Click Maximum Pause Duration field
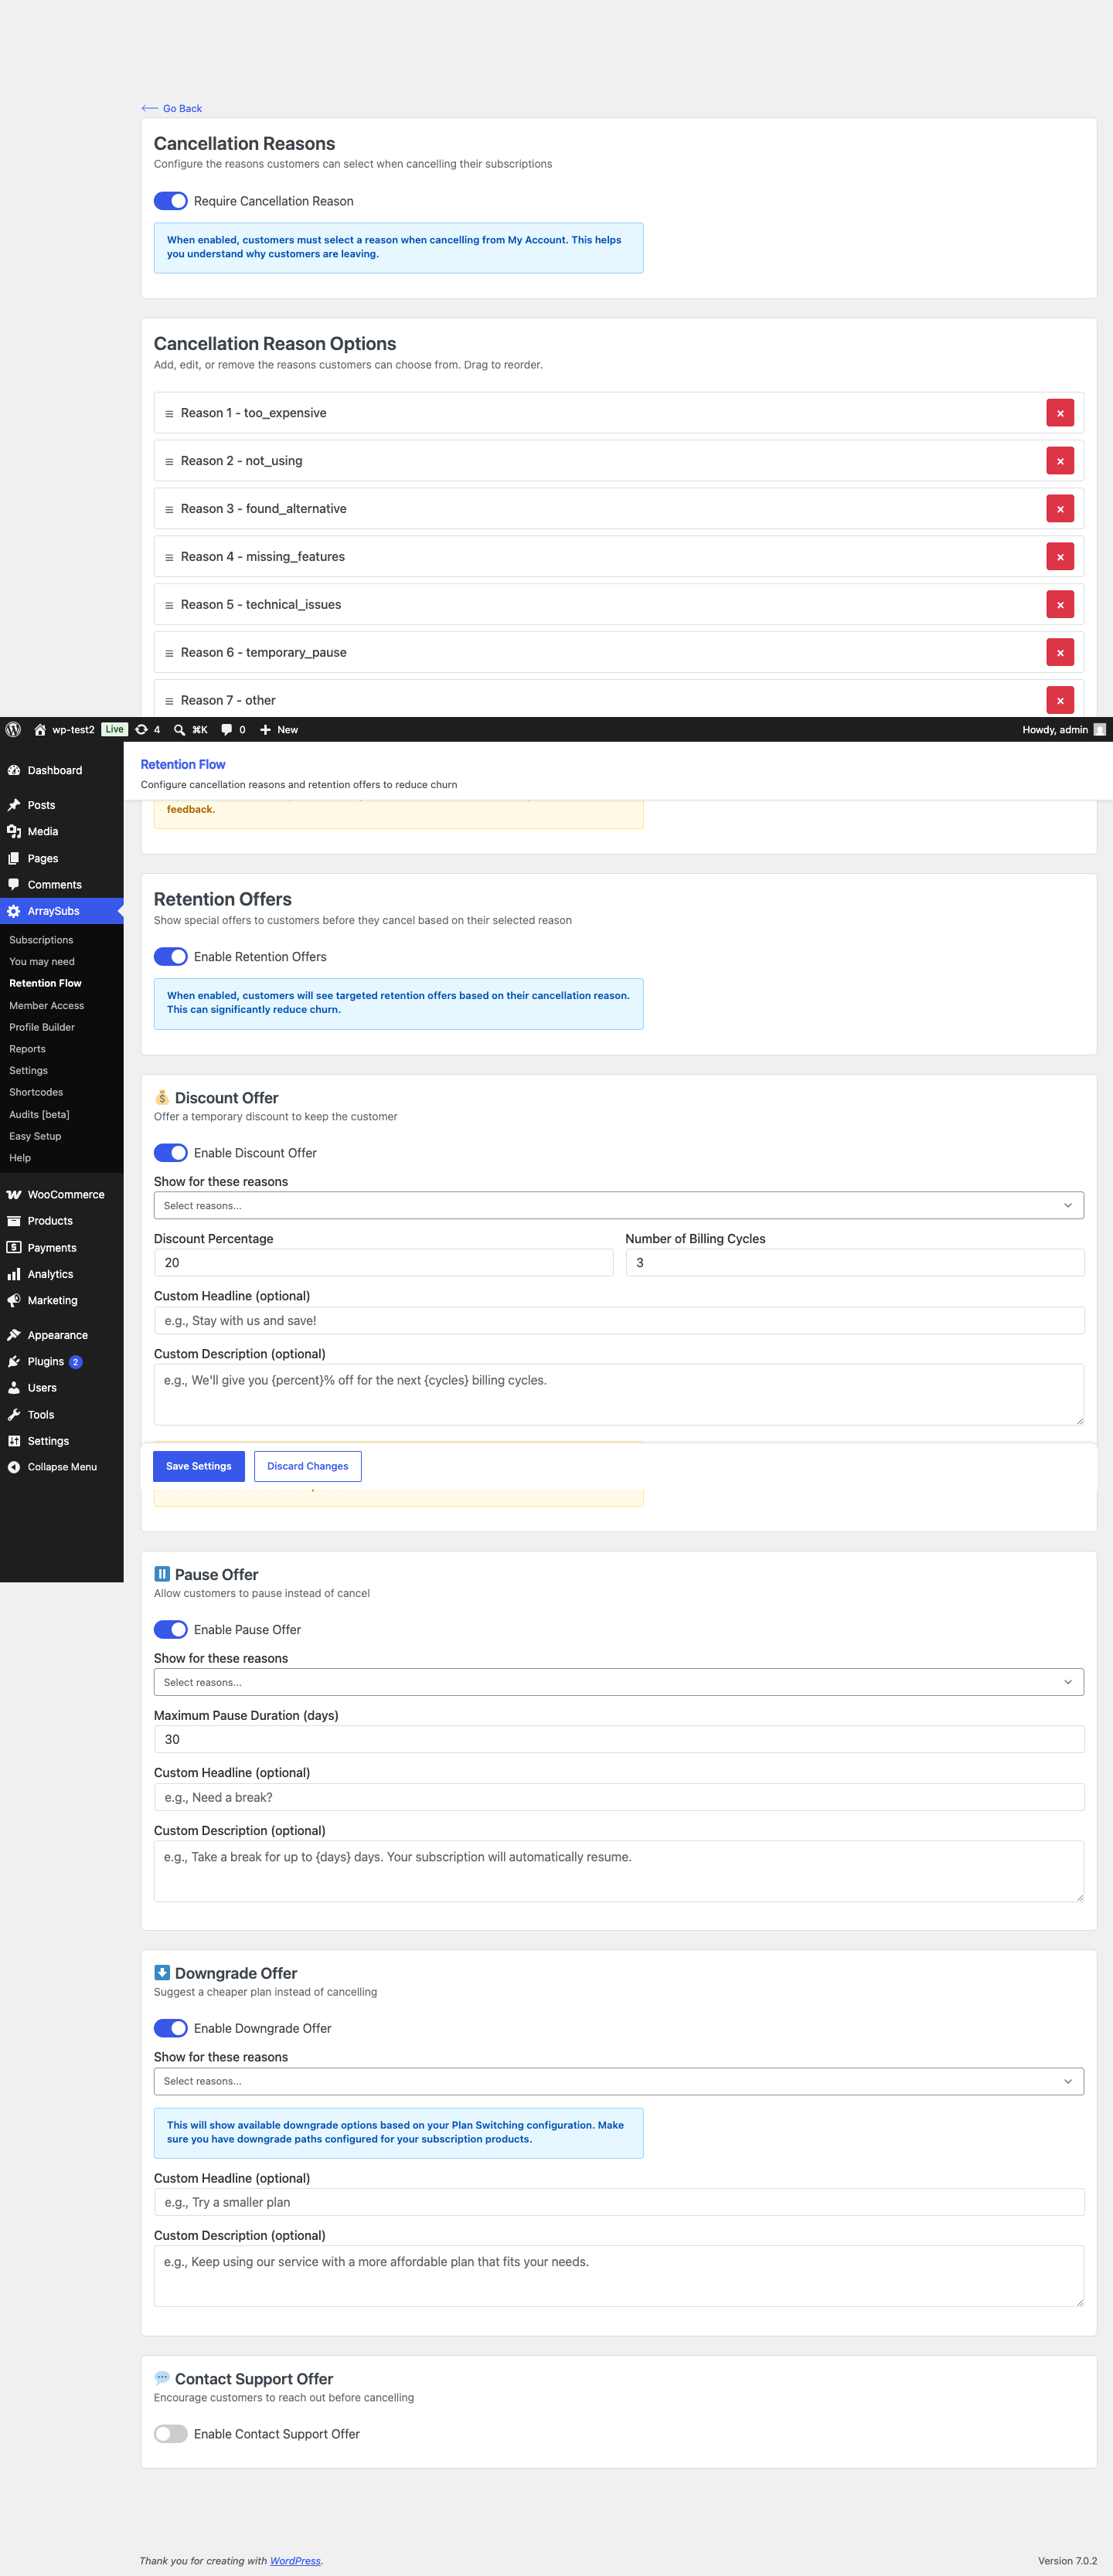Screen dimensions: 1113x2576 click(619, 1740)
